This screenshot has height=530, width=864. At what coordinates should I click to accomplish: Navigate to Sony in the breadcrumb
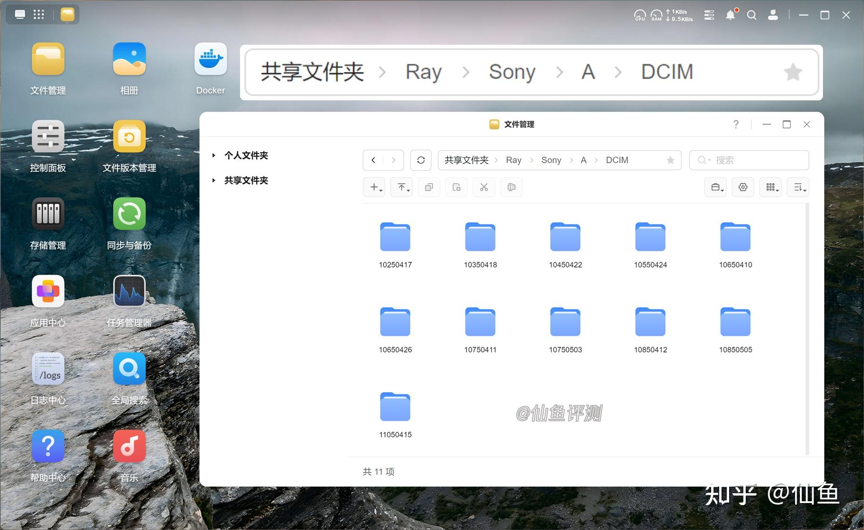pyautogui.click(x=551, y=160)
